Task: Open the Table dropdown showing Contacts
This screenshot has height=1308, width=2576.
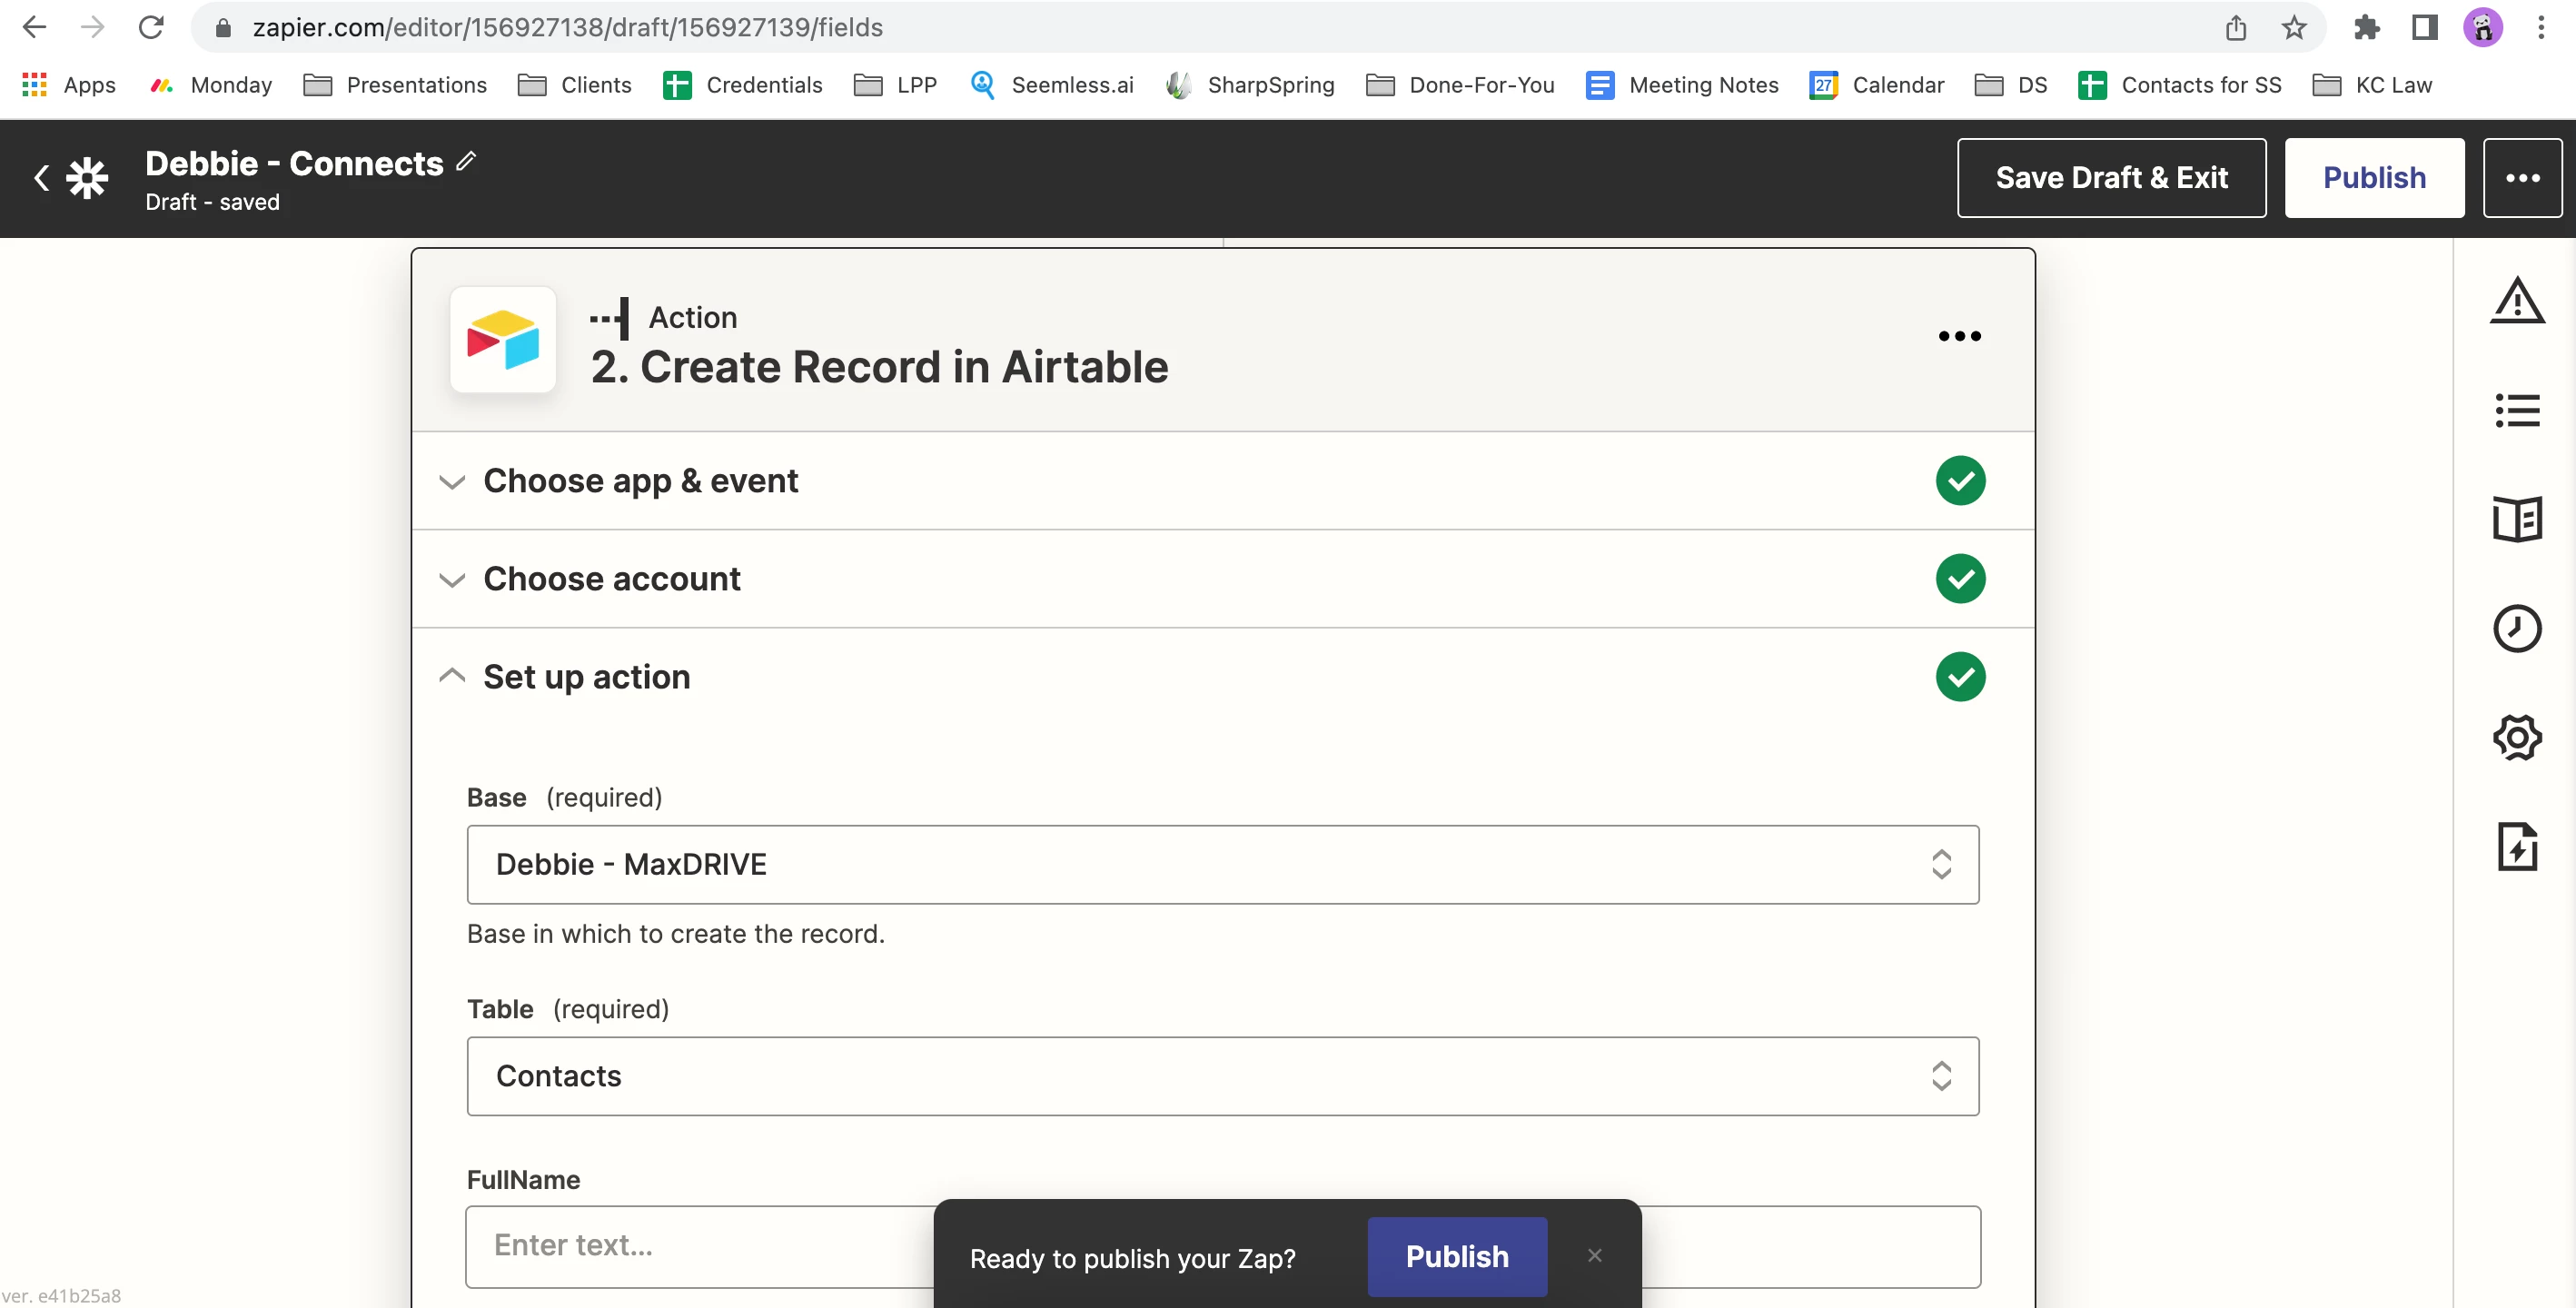Action: (x=1222, y=1076)
